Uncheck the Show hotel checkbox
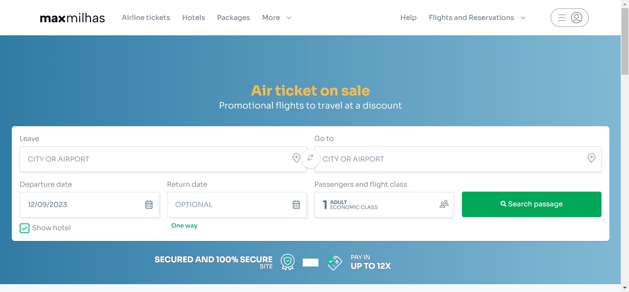The width and height of the screenshot is (629, 292). [25, 228]
